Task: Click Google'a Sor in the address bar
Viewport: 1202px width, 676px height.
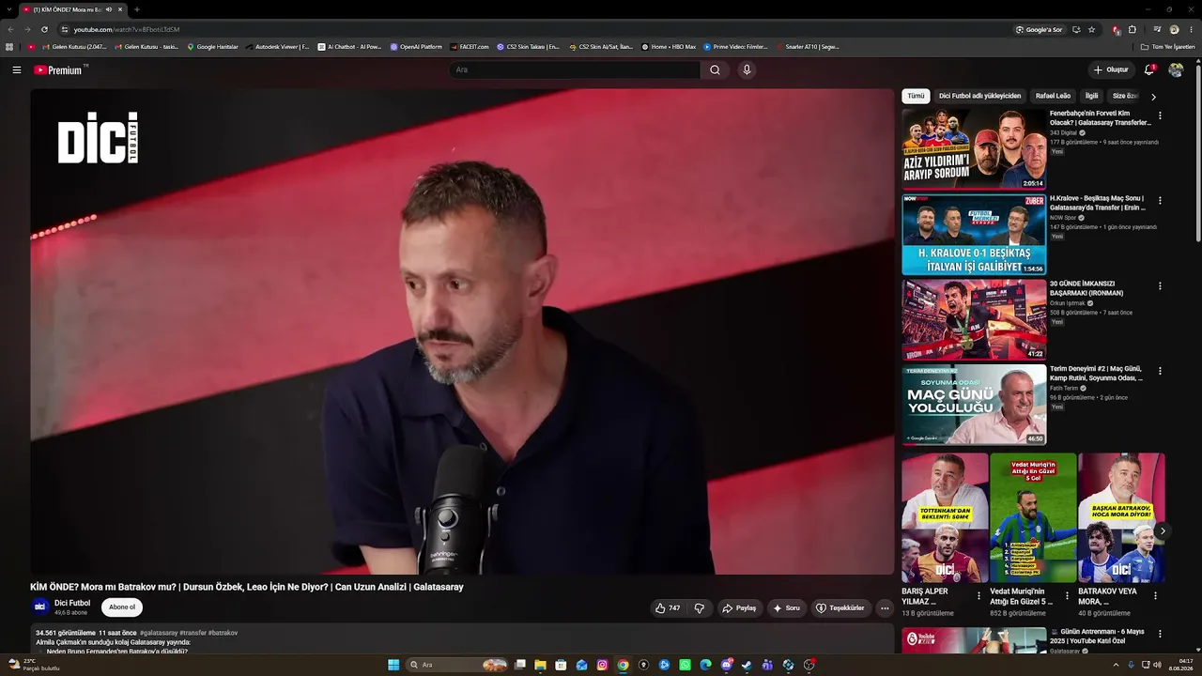Action: click(x=1039, y=29)
